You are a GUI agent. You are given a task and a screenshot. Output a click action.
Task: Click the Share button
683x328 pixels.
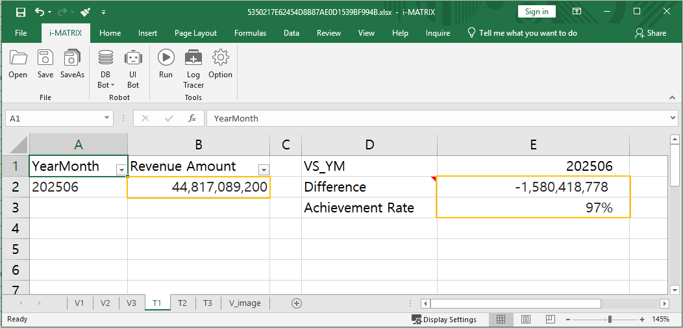(x=651, y=33)
